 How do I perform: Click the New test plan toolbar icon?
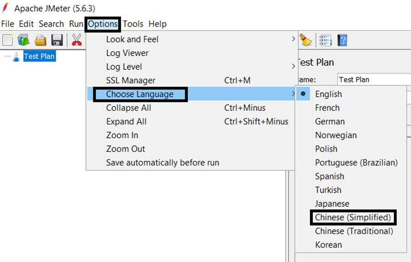[8, 40]
